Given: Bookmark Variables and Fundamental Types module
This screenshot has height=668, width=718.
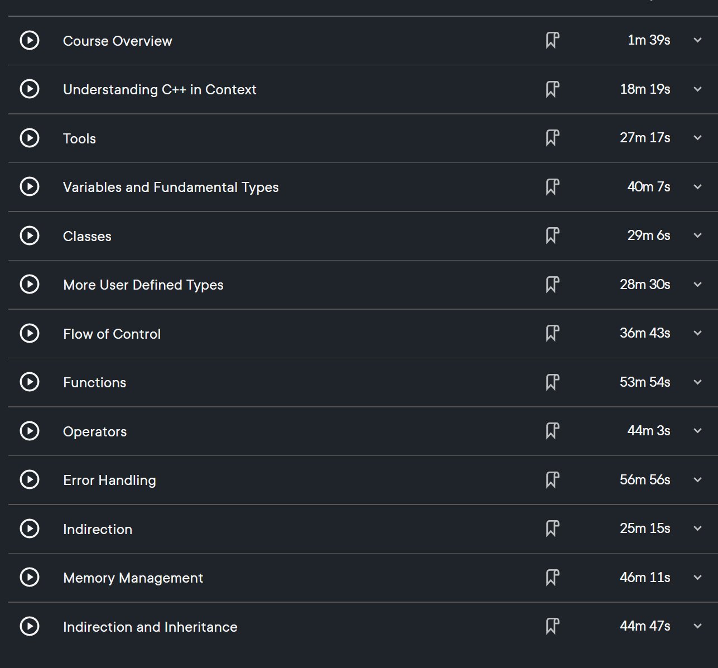Looking at the screenshot, I should tap(552, 187).
